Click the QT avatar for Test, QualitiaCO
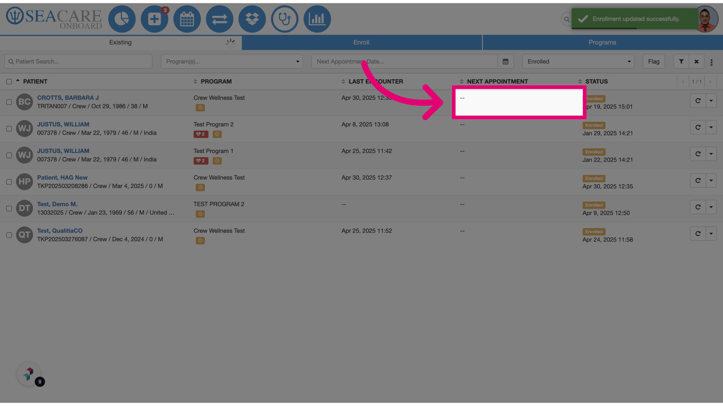This screenshot has width=723, height=406. [x=24, y=235]
